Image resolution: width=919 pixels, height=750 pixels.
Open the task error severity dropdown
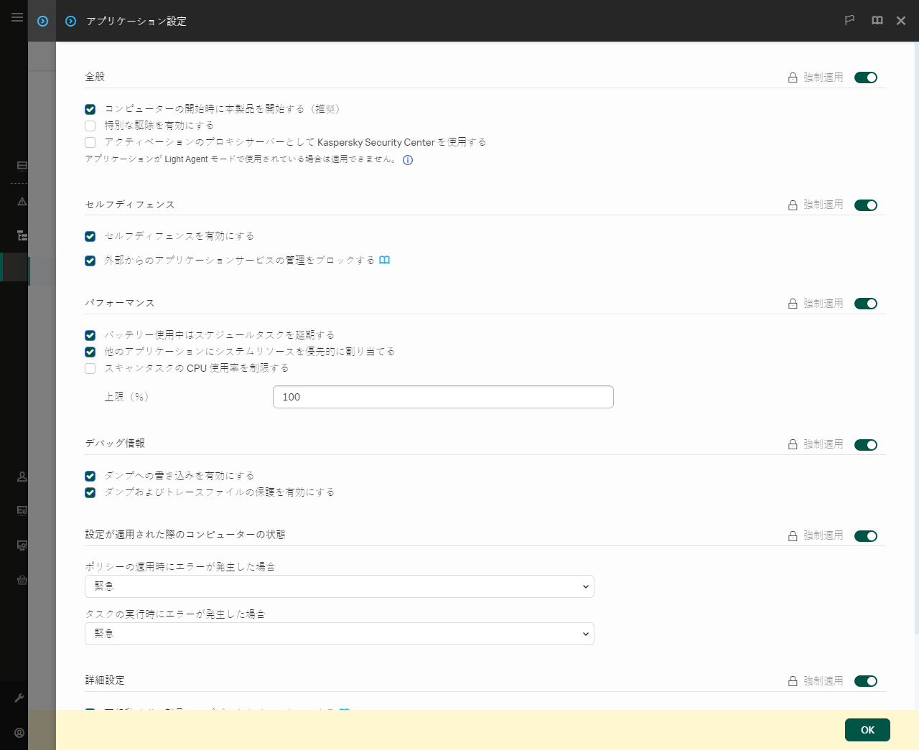point(339,634)
